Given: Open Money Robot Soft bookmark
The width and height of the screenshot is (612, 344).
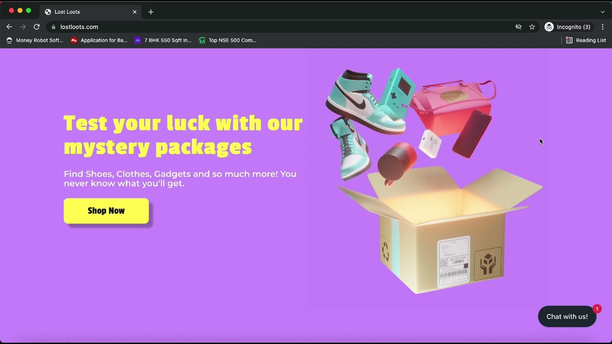Looking at the screenshot, I should [x=34, y=40].
